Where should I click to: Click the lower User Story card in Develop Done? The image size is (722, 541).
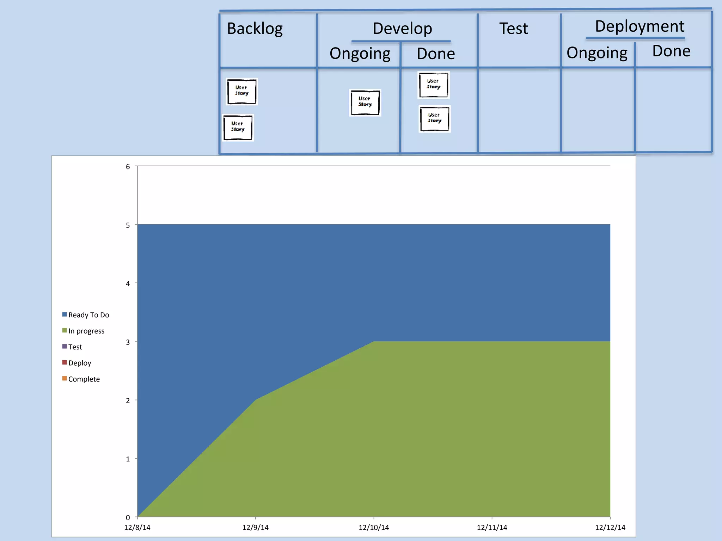pyautogui.click(x=435, y=119)
